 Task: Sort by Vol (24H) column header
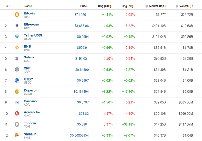[x=186, y=6]
